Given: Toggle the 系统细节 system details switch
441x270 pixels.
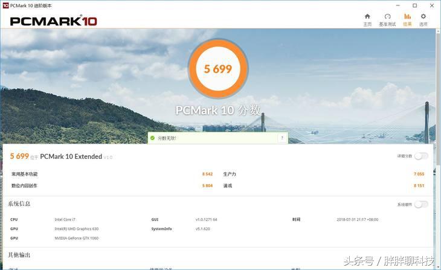Looking at the screenshot, I should point(421,205).
